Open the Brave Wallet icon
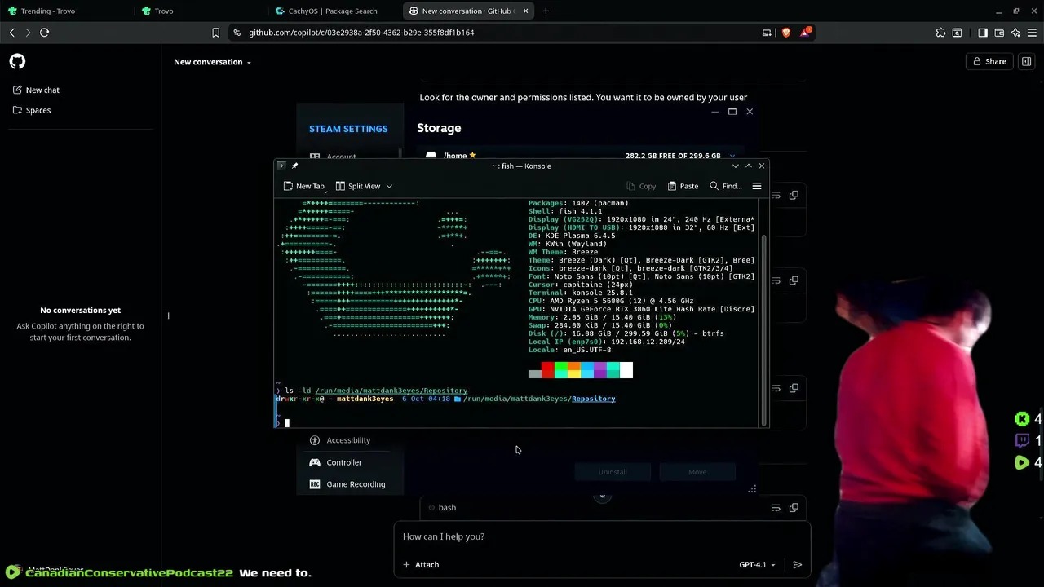The height and width of the screenshot is (587, 1044). pos(999,33)
